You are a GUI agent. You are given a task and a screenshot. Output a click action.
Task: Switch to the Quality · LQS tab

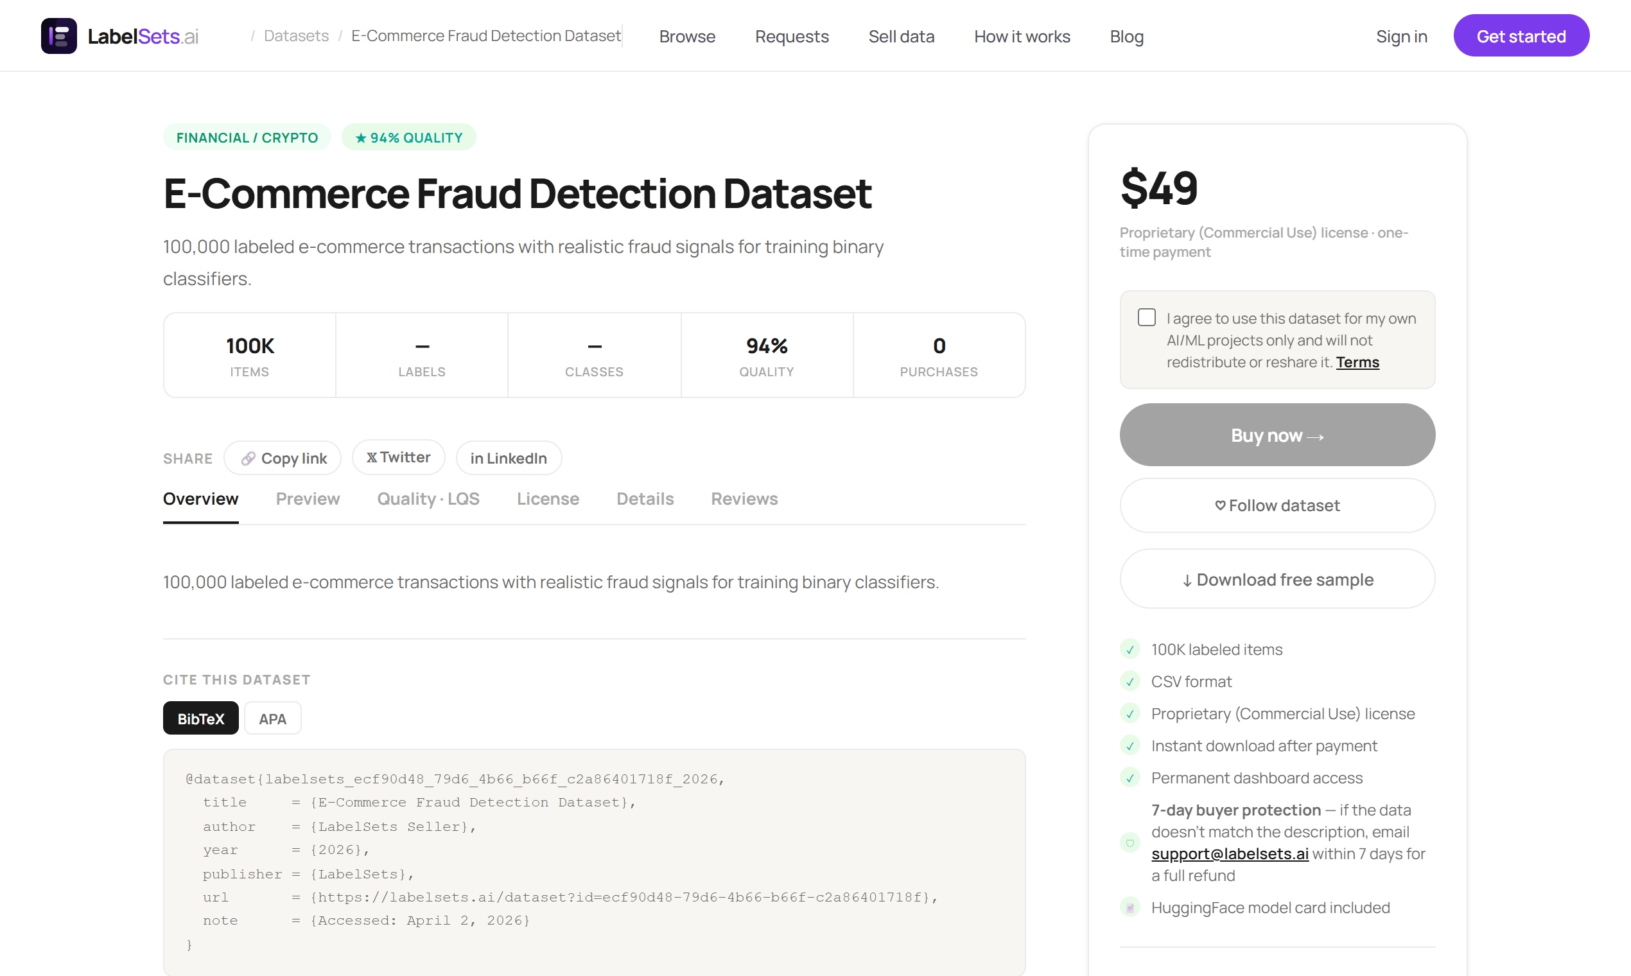(428, 498)
